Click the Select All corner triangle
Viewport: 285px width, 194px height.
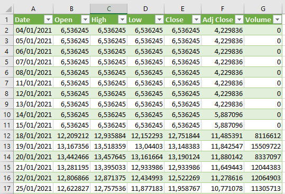tap(8, 9)
